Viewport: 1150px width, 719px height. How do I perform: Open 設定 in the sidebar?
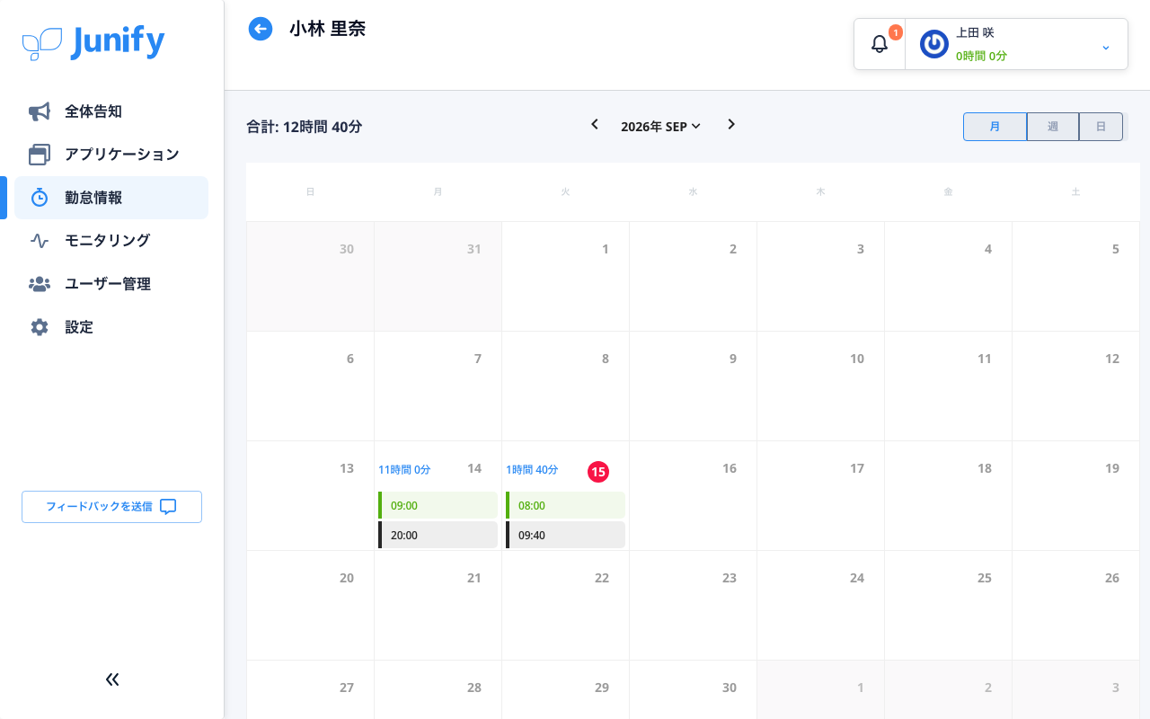click(111, 327)
